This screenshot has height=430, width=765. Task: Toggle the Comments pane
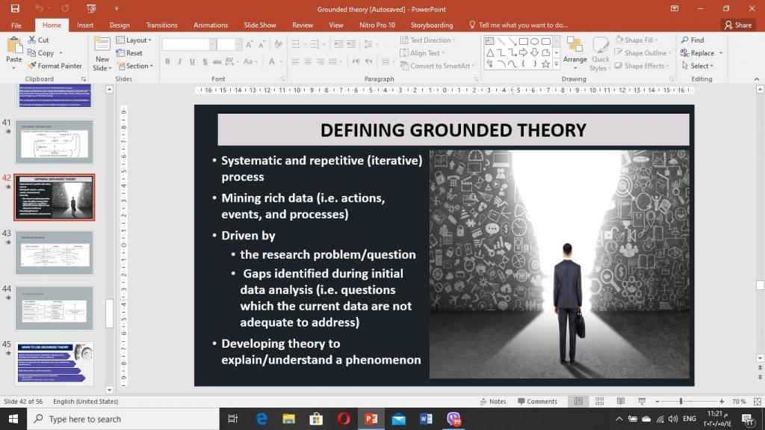537,402
